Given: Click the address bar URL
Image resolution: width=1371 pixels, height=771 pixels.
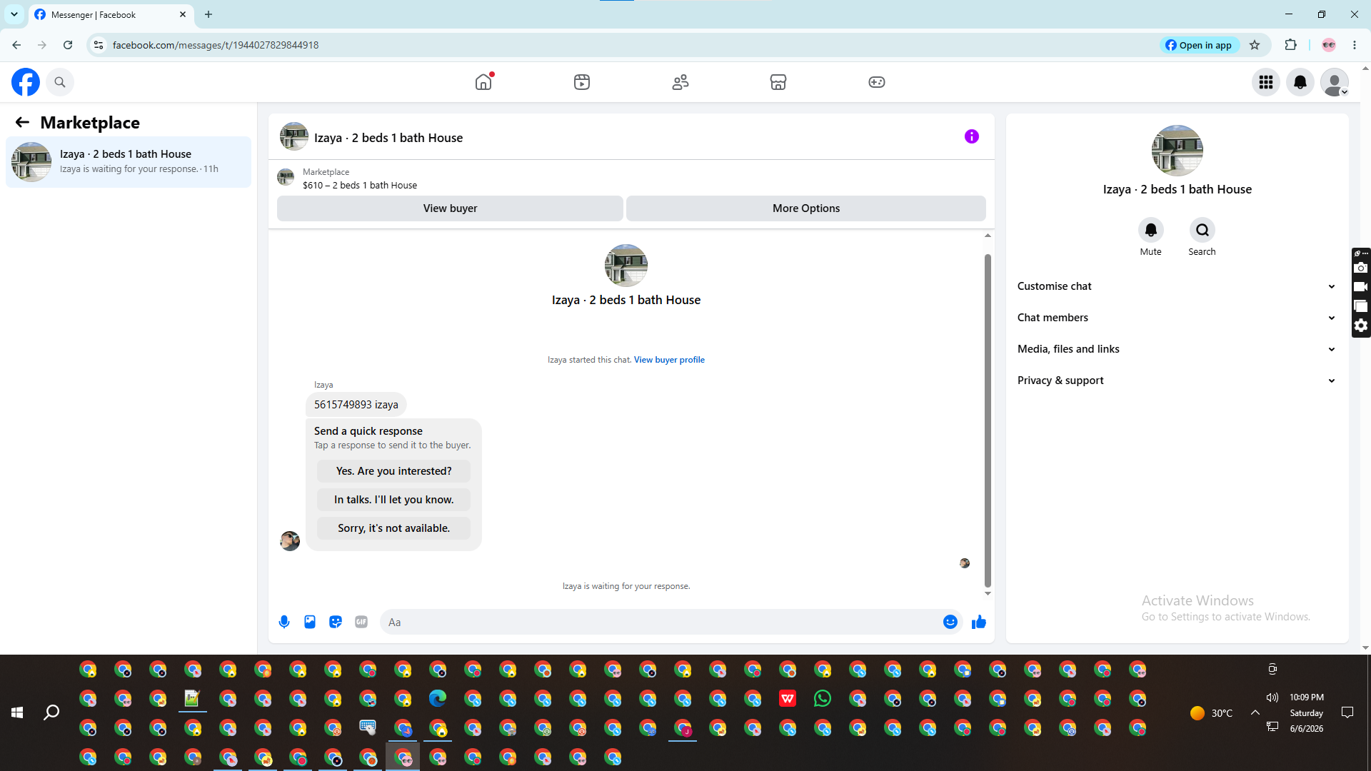Looking at the screenshot, I should click(x=216, y=45).
